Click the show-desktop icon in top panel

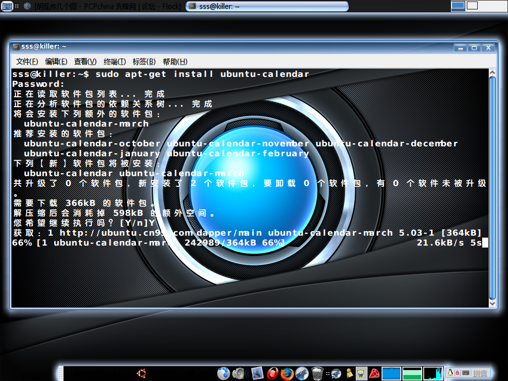pyautogui.click(x=7, y=6)
